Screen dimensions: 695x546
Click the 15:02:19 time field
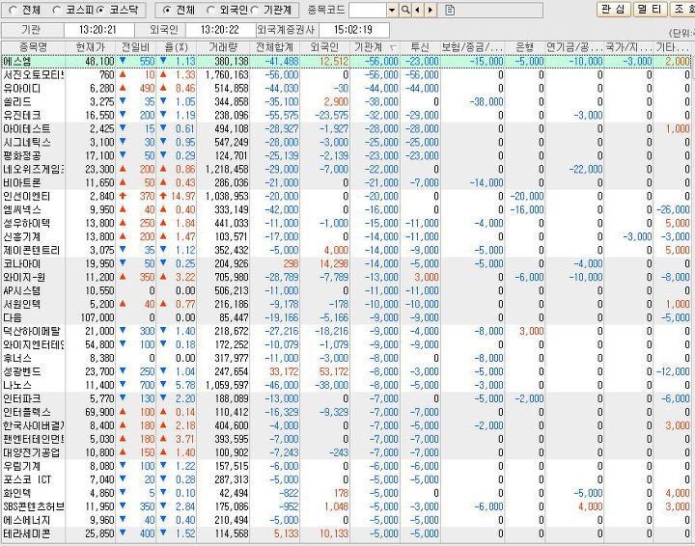pos(353,30)
